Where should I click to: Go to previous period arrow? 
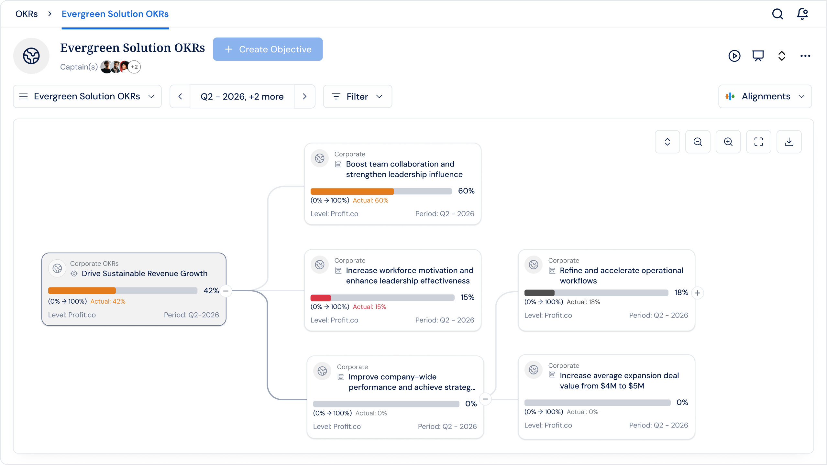tap(180, 96)
